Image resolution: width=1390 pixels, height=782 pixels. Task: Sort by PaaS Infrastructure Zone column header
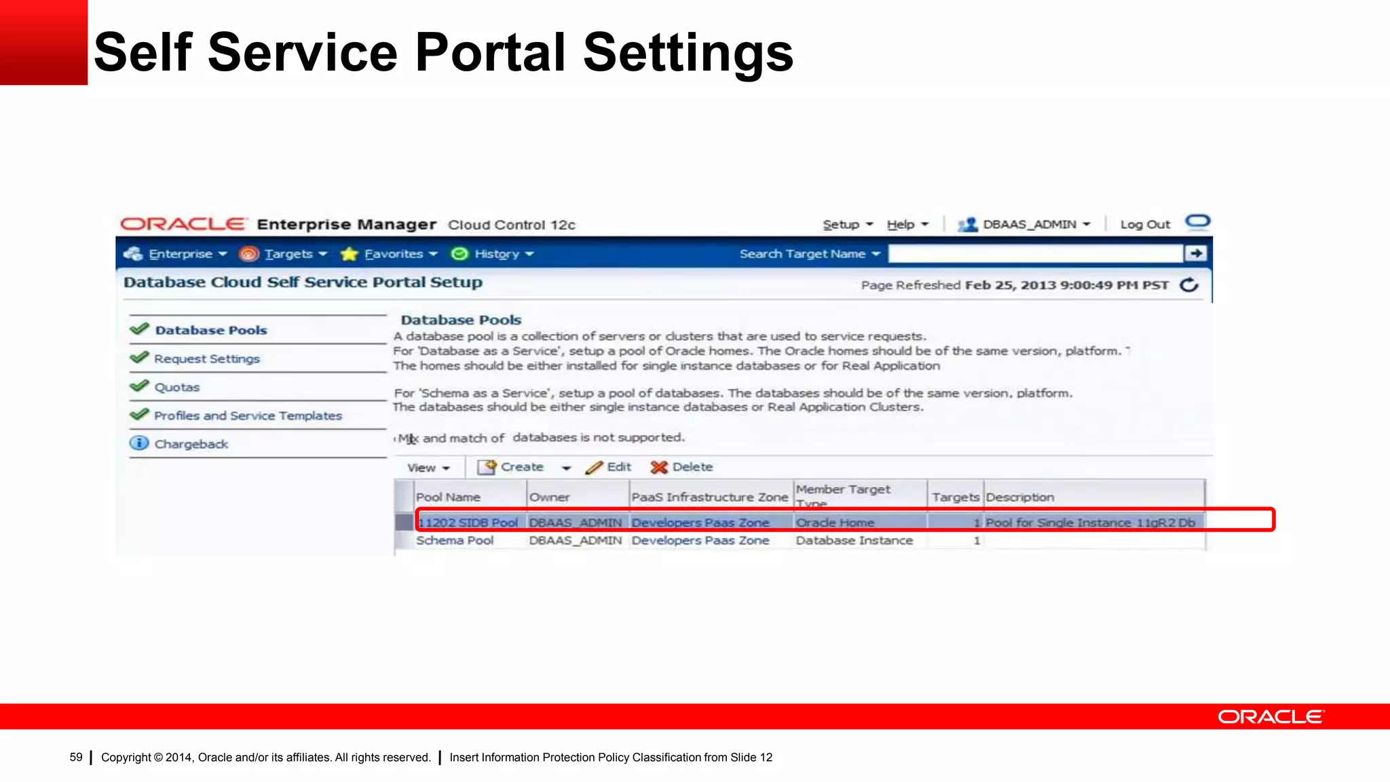[x=710, y=497]
